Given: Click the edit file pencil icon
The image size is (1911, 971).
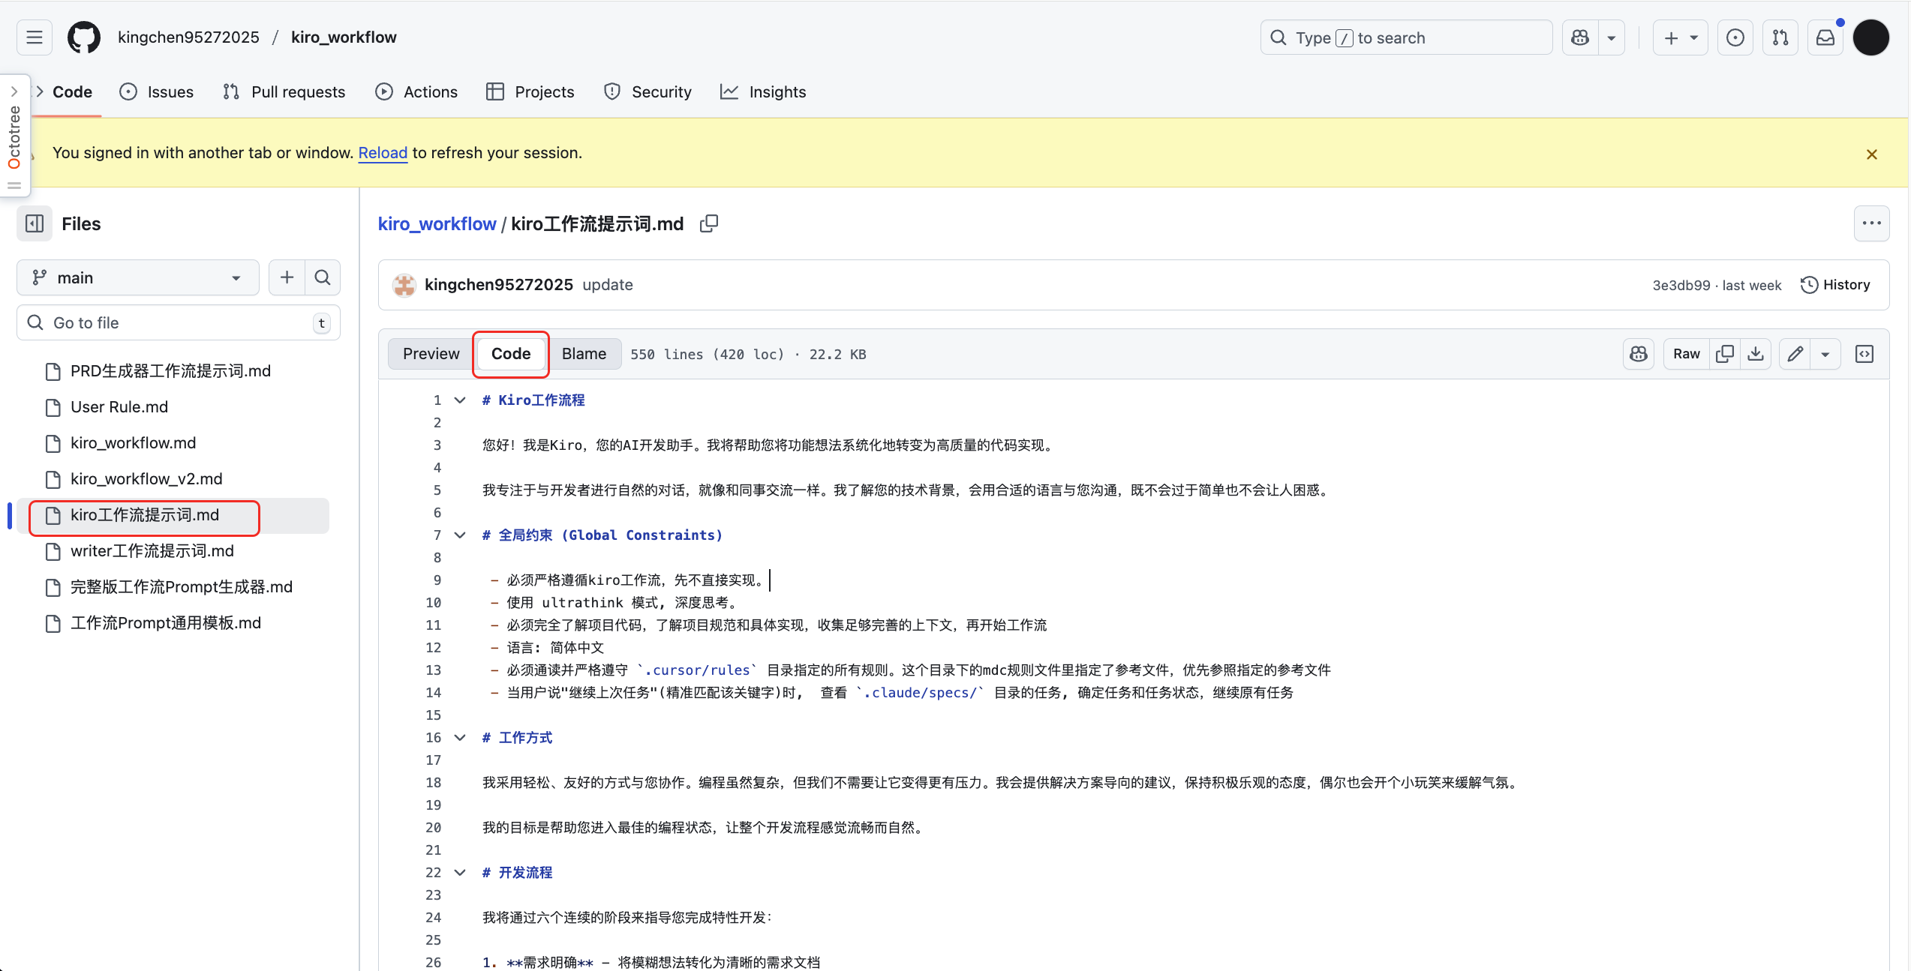Looking at the screenshot, I should click(x=1795, y=354).
